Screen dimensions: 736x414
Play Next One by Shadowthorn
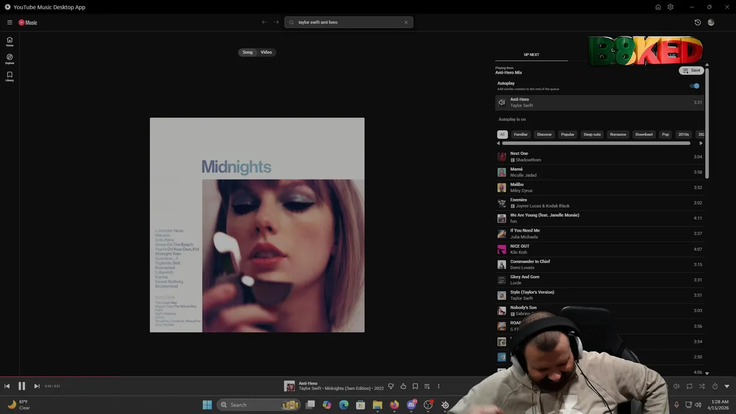click(600, 156)
